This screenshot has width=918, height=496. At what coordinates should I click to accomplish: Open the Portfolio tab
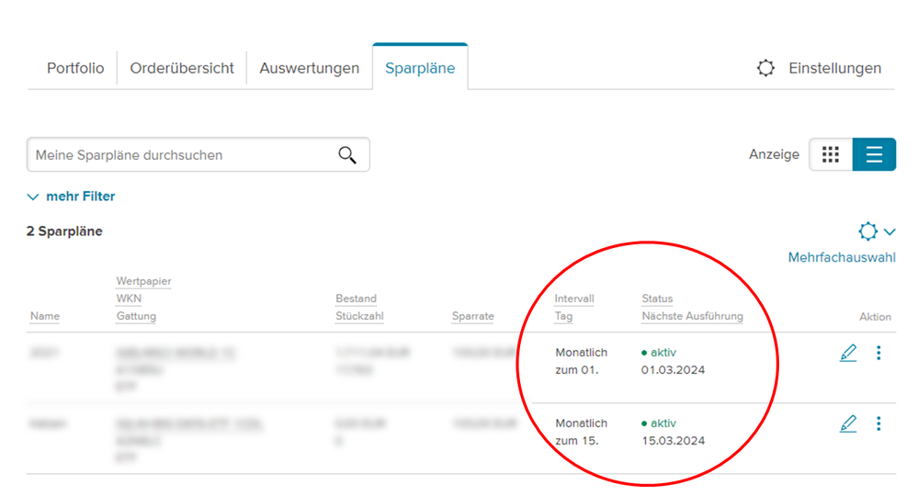[75, 69]
